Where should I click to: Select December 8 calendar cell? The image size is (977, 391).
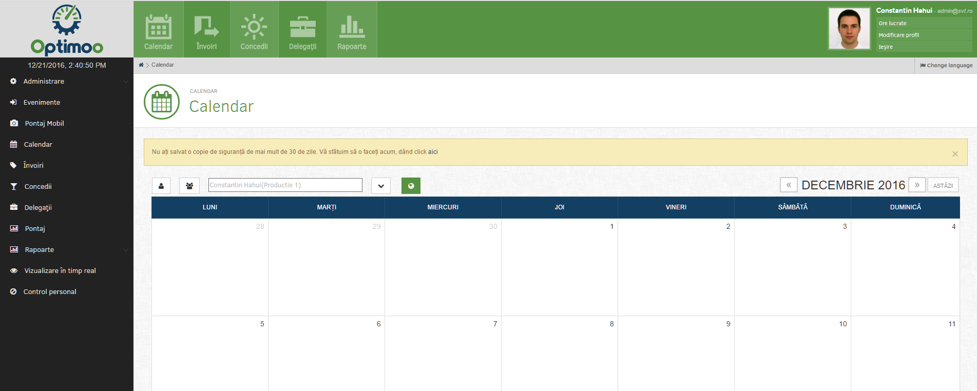tap(560, 354)
